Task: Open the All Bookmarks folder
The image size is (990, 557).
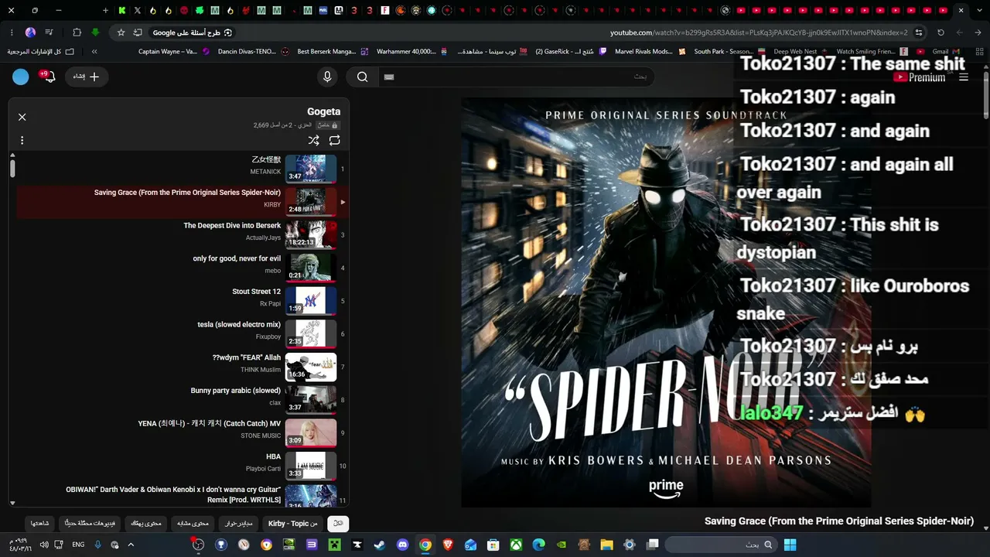Action: [x=41, y=51]
